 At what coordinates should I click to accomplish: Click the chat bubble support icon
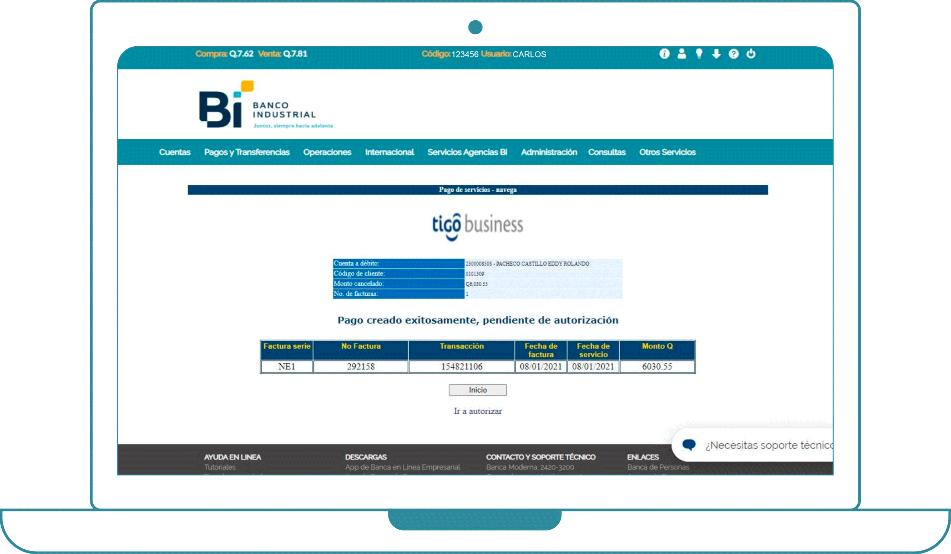pos(689,444)
